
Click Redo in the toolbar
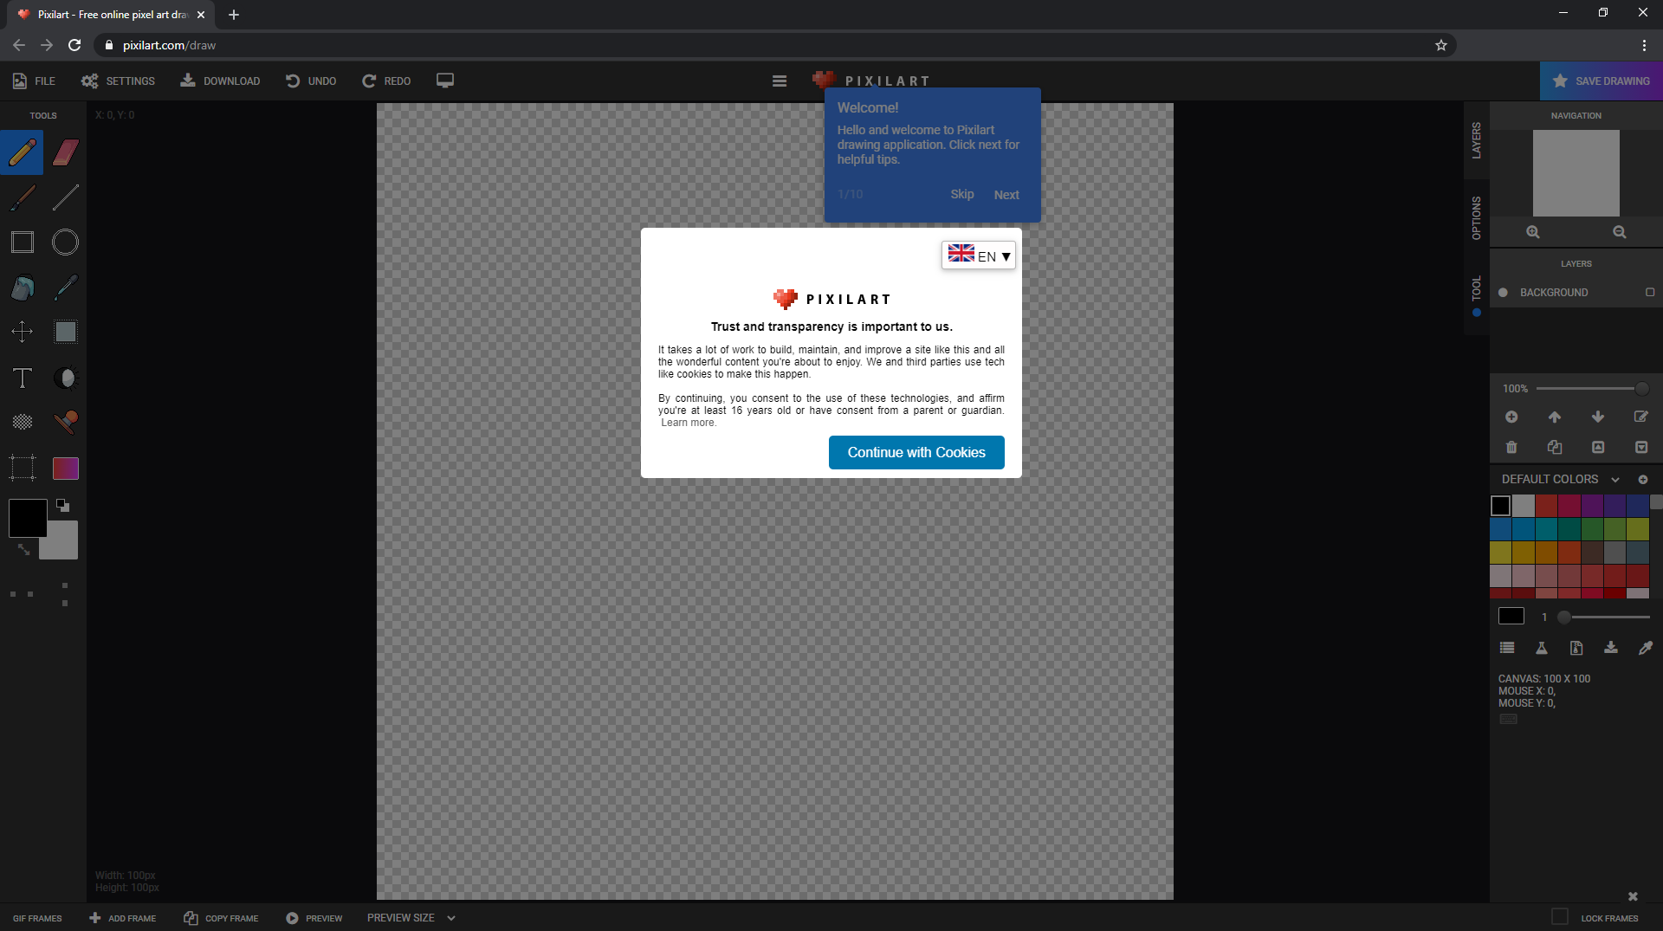pos(386,81)
